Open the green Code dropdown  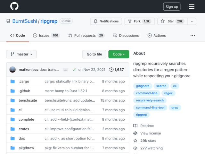119,54
